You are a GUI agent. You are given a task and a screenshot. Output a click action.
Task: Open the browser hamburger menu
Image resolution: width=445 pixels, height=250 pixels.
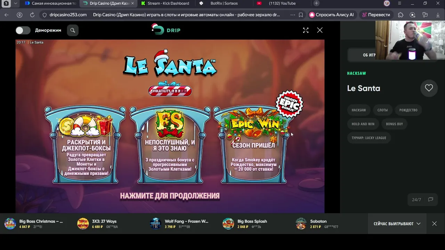(399, 3)
